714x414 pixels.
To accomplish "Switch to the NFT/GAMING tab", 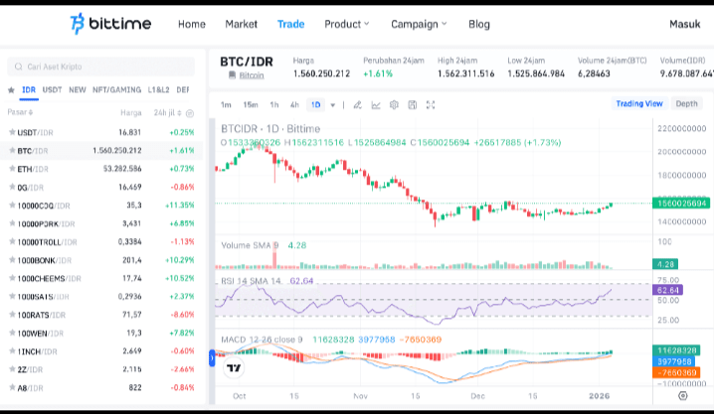I will coord(116,90).
